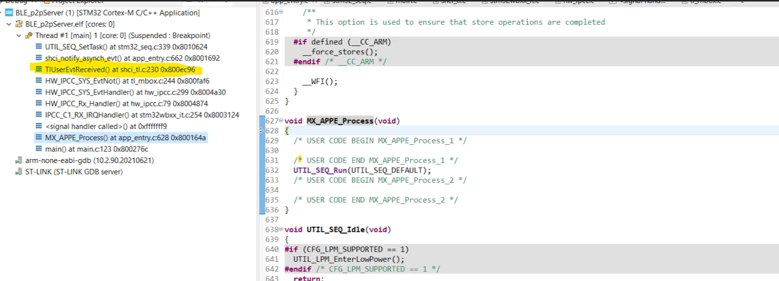Click the instruction pointer marker at line 628
The image size is (779, 281).
262,131
